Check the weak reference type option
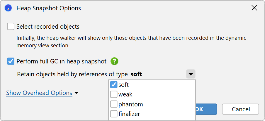 coord(114,94)
